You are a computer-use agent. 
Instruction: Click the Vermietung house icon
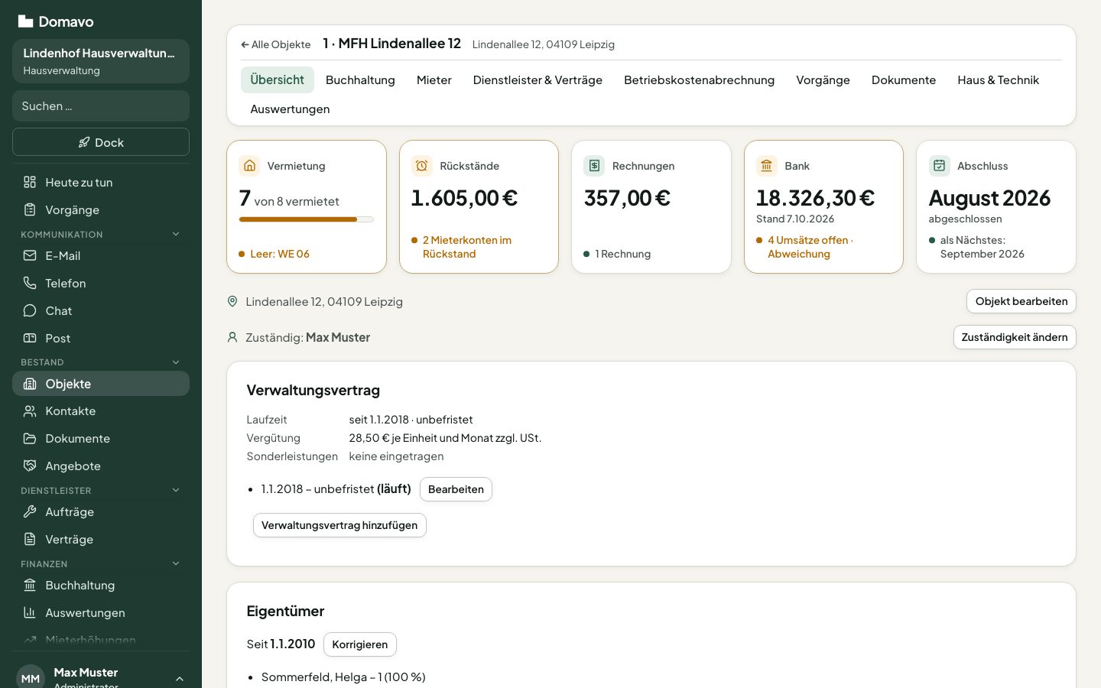[x=249, y=166]
